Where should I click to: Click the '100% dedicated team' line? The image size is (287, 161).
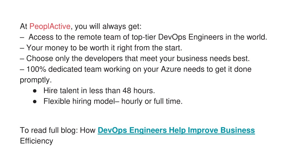(x=136, y=69)
